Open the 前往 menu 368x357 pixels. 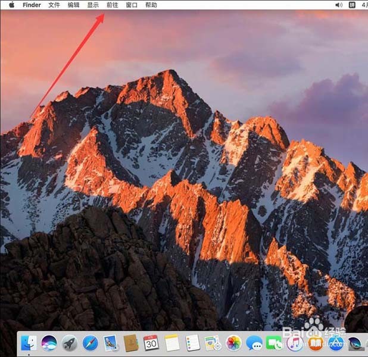112,5
